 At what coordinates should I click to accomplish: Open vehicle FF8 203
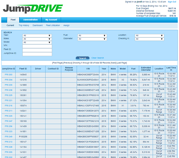[9, 75]
